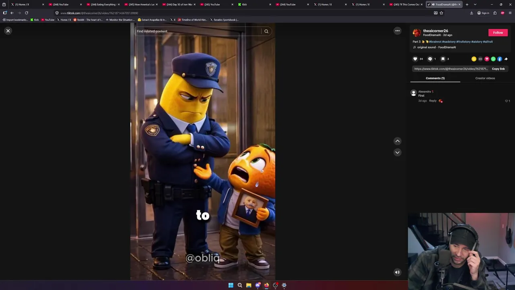Reload the current page
Image resolution: width=515 pixels, height=290 pixels.
pos(27,13)
